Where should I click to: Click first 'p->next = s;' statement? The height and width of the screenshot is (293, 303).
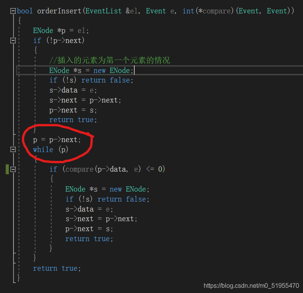tap(73, 110)
